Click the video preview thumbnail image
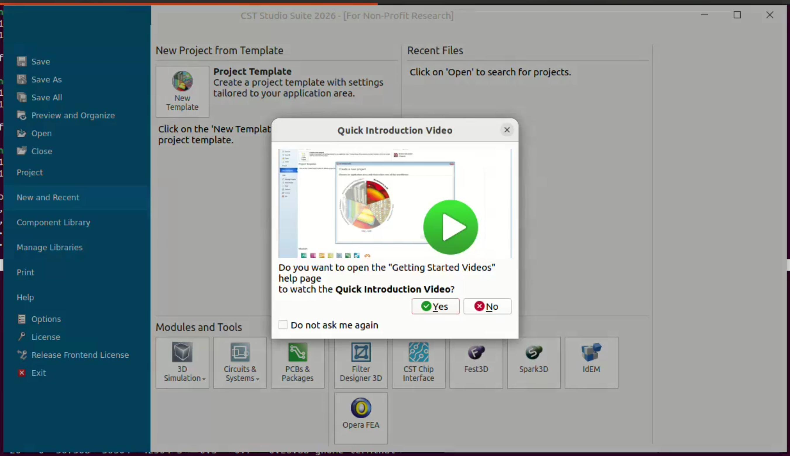The height and width of the screenshot is (456, 790). point(395,203)
